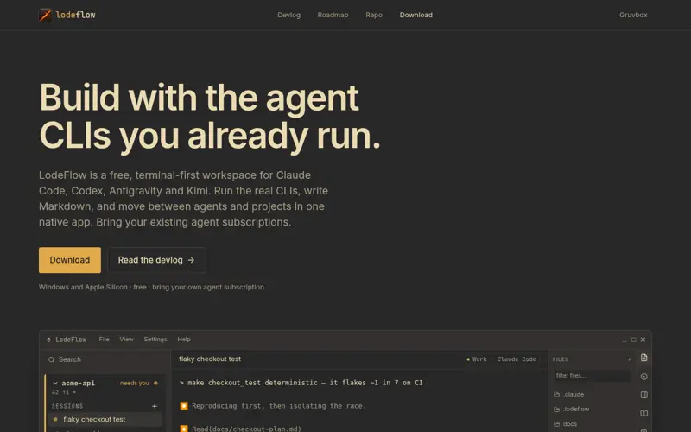This screenshot has height=432, width=691.
Task: Click the Reproducing first, then isolating line
Action: point(279,406)
